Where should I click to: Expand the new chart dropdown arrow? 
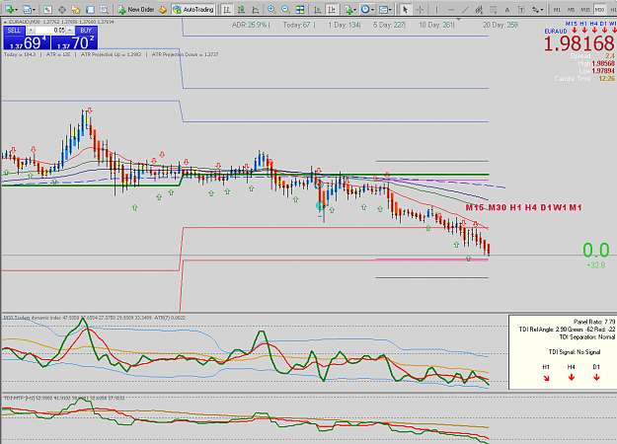(16, 10)
